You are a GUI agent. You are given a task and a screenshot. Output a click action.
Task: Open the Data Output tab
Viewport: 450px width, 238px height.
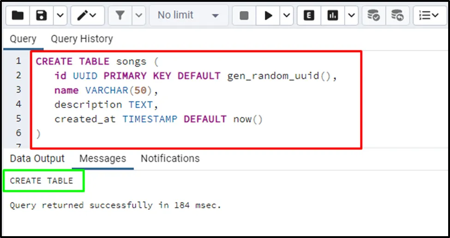(x=37, y=159)
